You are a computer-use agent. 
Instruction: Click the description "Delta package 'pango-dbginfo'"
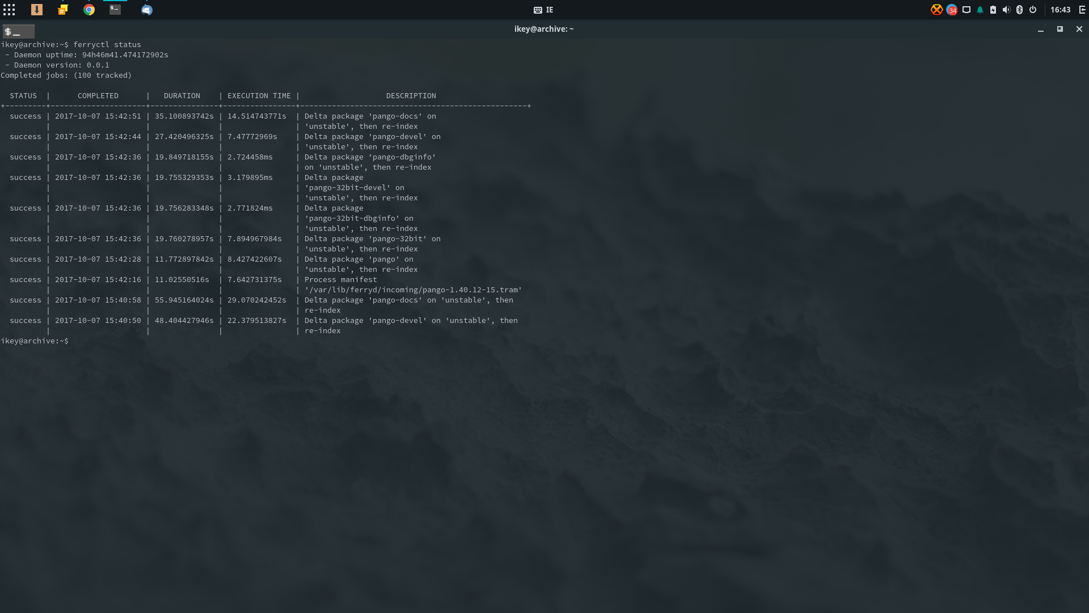[x=370, y=157]
